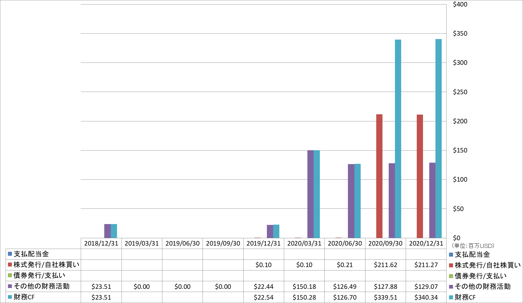Viewport: 523px width, 303px height.
Task: Click the $400 axis label
Action: pyautogui.click(x=460, y=4)
